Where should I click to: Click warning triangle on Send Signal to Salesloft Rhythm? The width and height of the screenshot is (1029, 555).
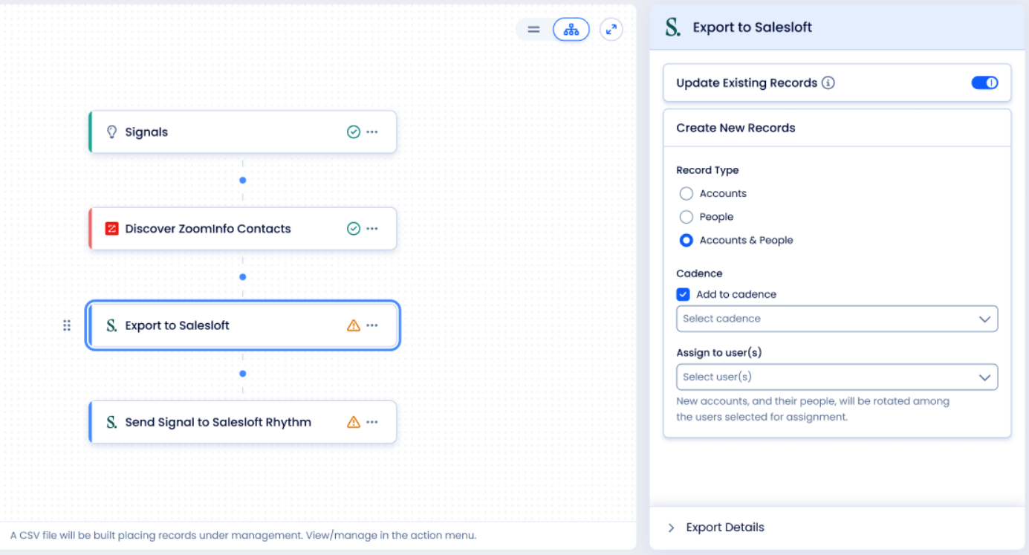click(x=354, y=422)
